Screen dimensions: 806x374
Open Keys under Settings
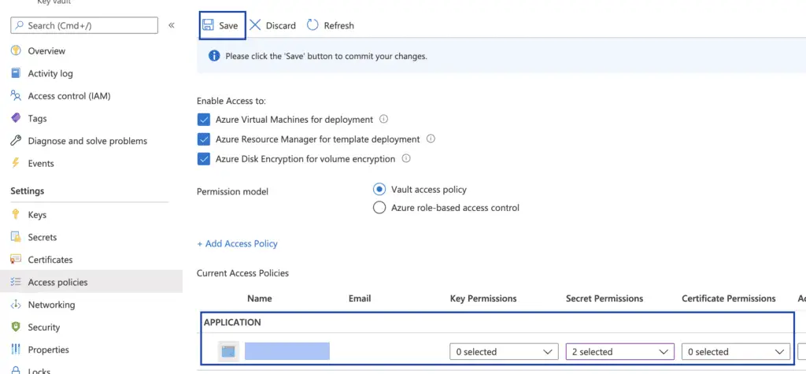click(37, 215)
